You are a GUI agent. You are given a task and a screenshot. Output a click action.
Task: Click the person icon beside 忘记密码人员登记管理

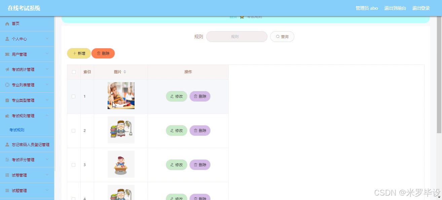point(7,145)
